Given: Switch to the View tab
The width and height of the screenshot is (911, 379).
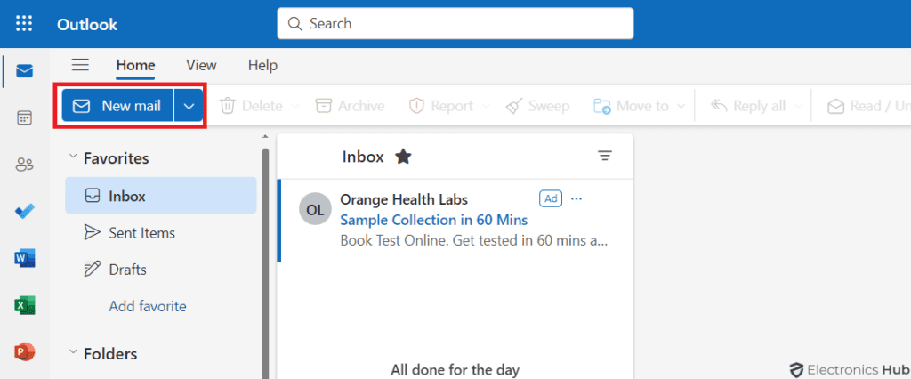Looking at the screenshot, I should coord(201,65).
